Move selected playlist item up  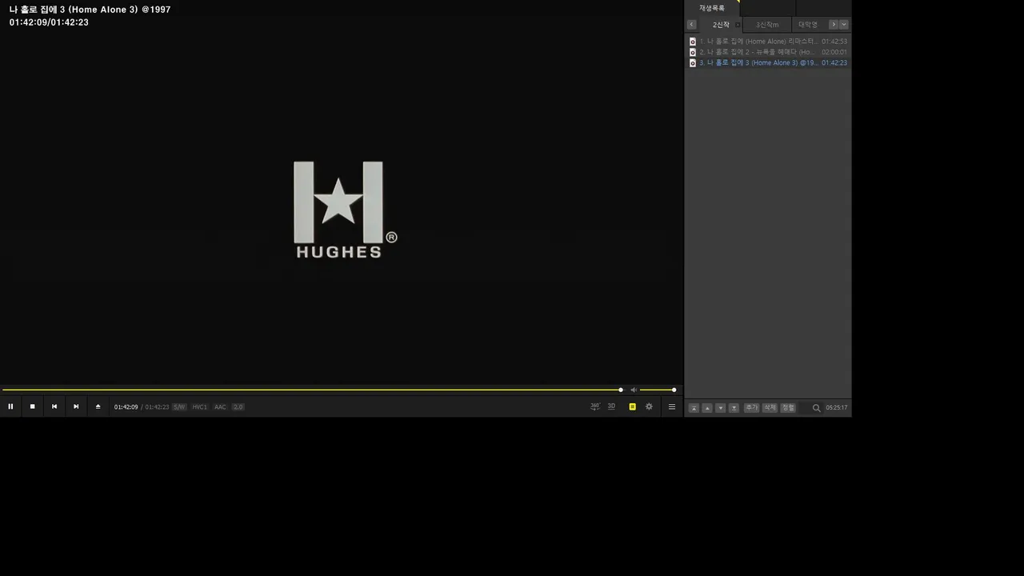click(707, 408)
